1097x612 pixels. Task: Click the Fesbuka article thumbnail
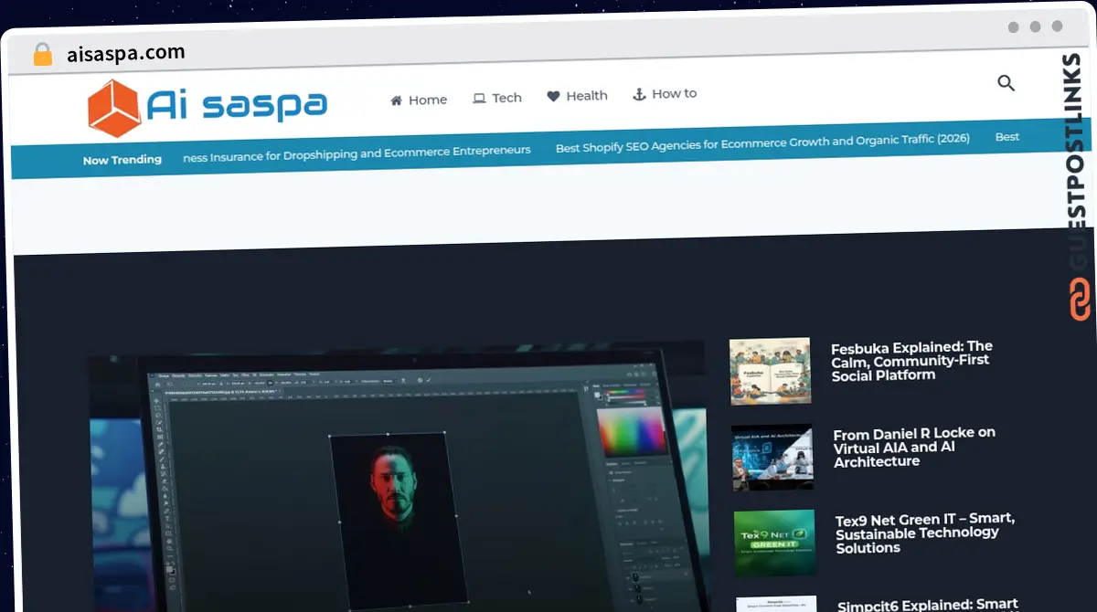click(x=771, y=371)
